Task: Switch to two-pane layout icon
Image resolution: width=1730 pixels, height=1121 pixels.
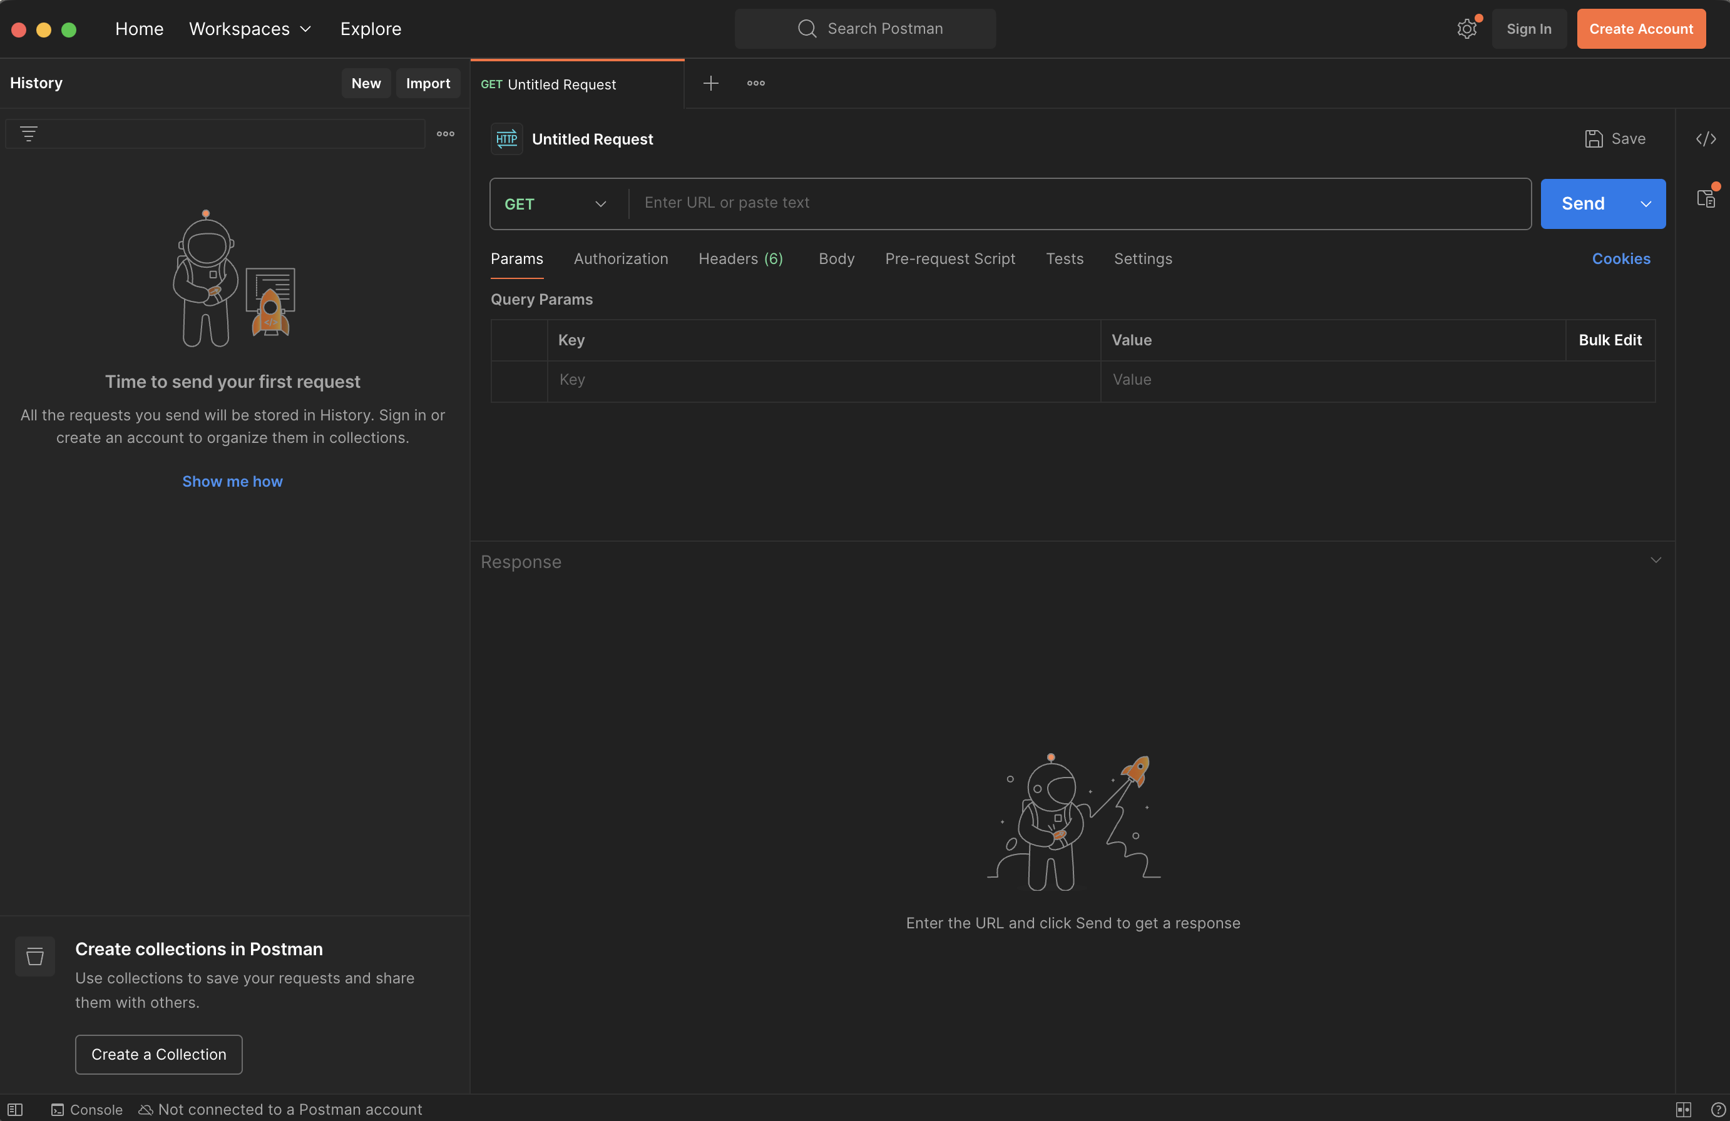Action: pos(1684,1109)
